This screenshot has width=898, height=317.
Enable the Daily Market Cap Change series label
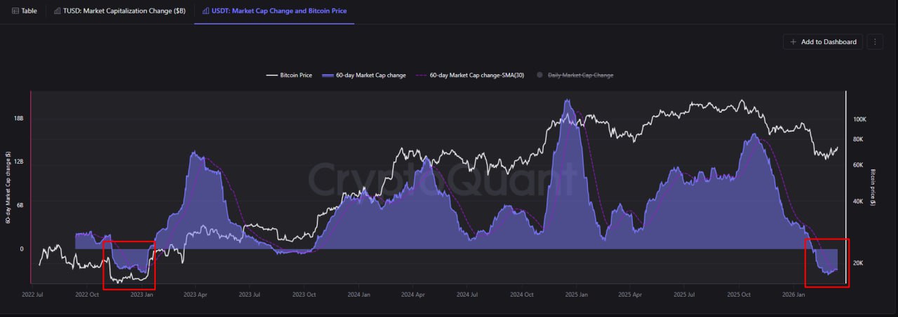[580, 75]
